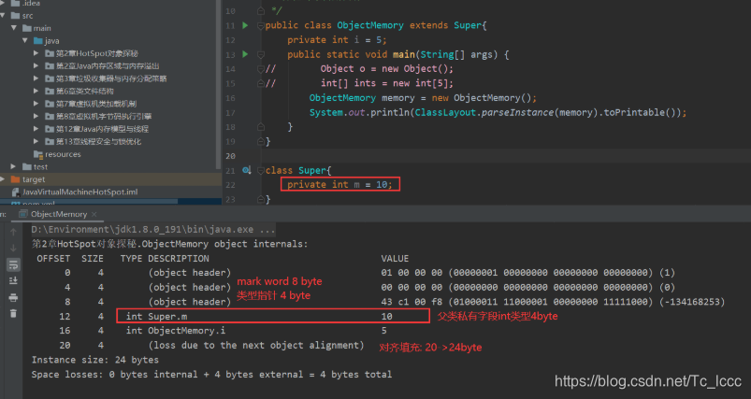Click fold end marker at line 18
Image resolution: width=751 pixels, height=399 pixels.
pyautogui.click(x=261, y=127)
